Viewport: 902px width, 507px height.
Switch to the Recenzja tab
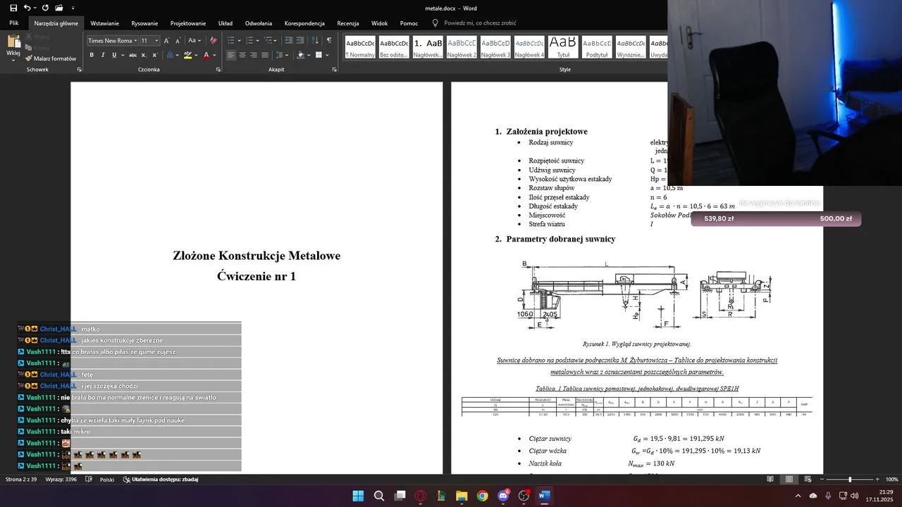coord(348,23)
